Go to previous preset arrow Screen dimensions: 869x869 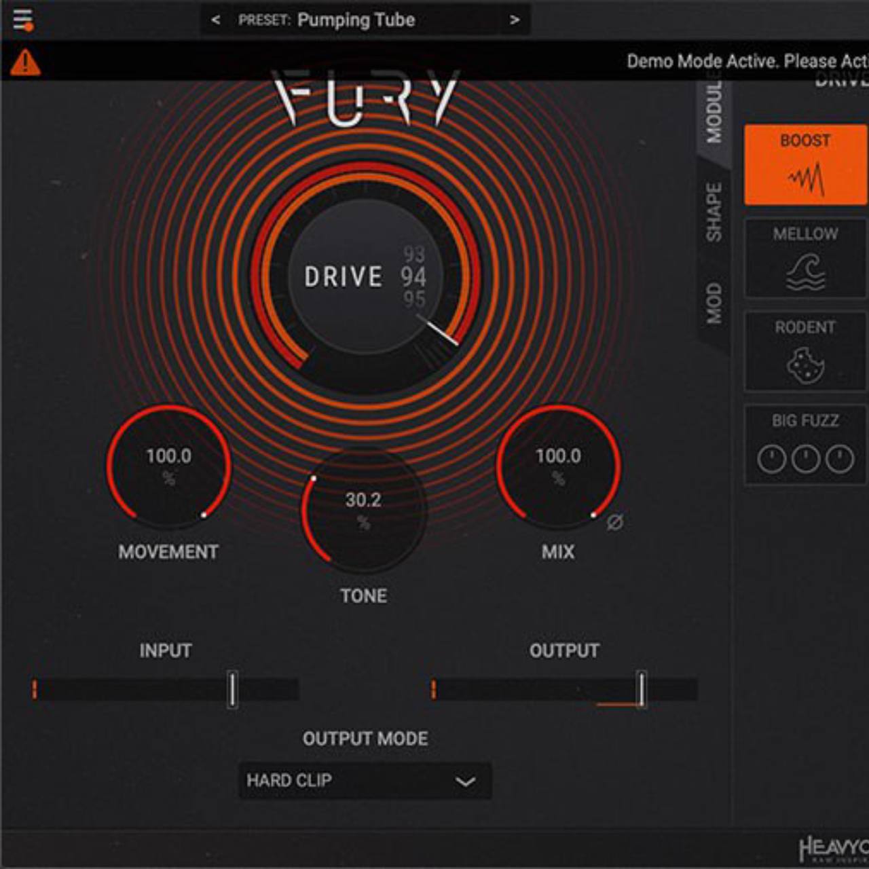216,20
